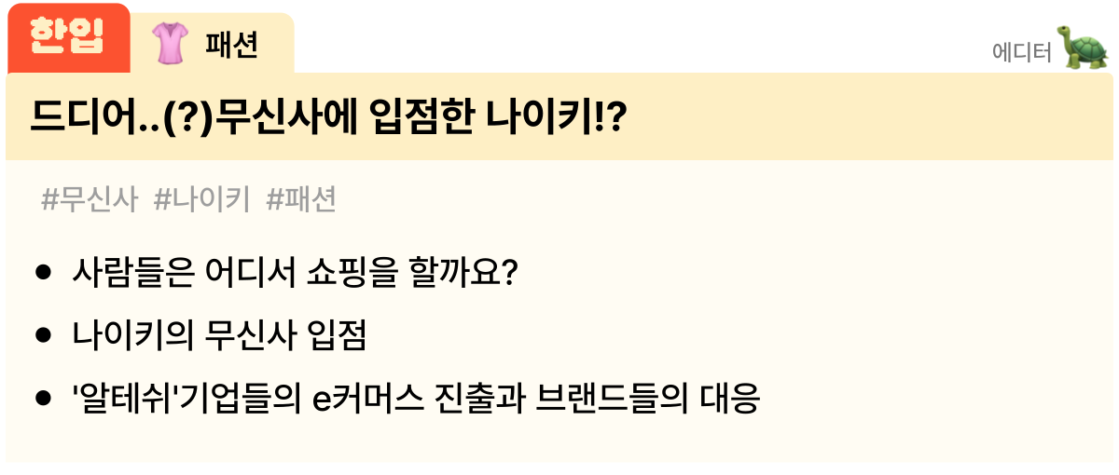Click the bullet dot before 나이키의 무신사 입점
Screen dimensions: 1119x475
pos(43,336)
